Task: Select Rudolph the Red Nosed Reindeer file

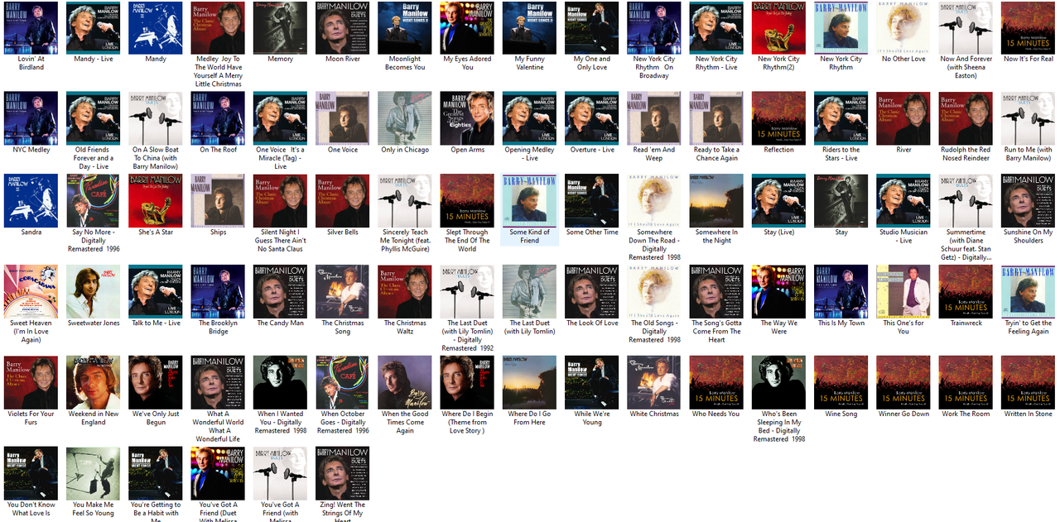Action: click(x=966, y=118)
